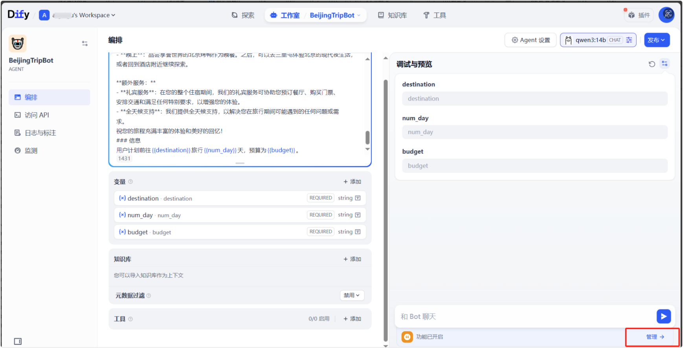
Task: Click the 元数据过滤 help icon
Action: click(149, 296)
